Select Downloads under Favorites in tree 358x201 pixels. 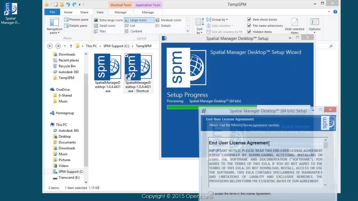67,54
